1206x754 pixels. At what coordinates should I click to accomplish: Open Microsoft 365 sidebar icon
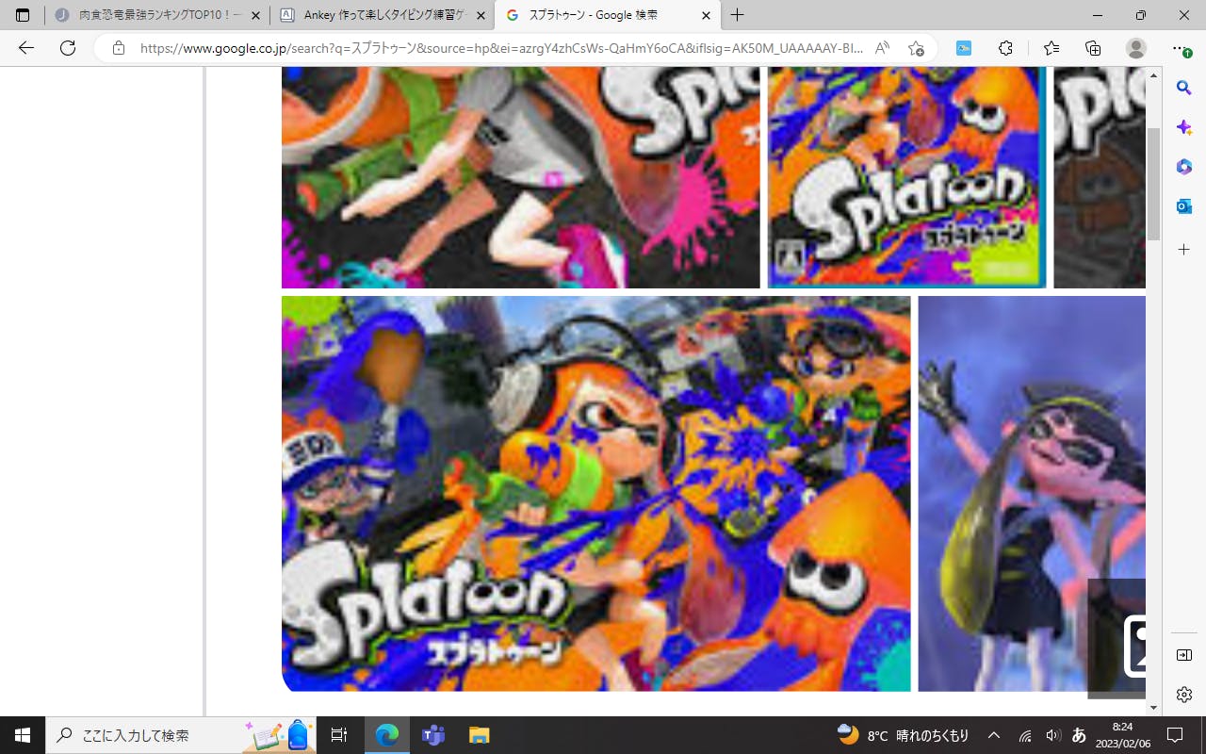tap(1184, 167)
